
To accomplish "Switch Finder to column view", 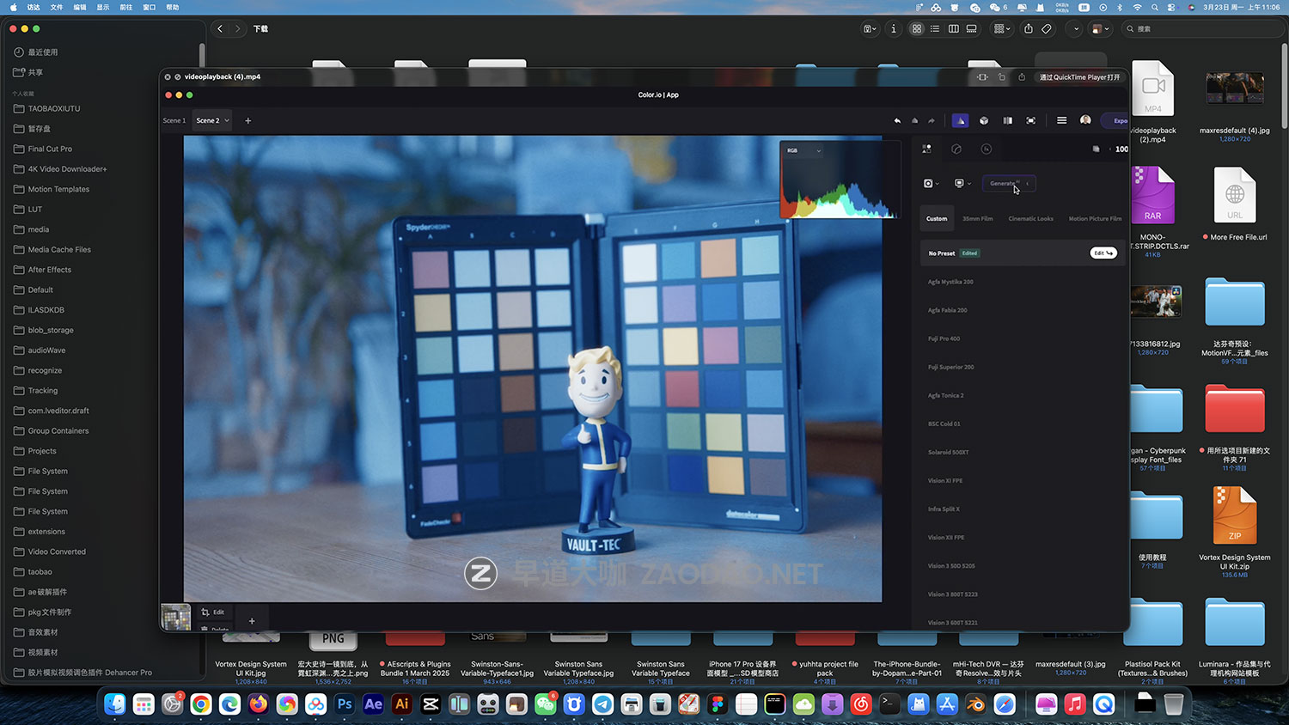I will [953, 28].
